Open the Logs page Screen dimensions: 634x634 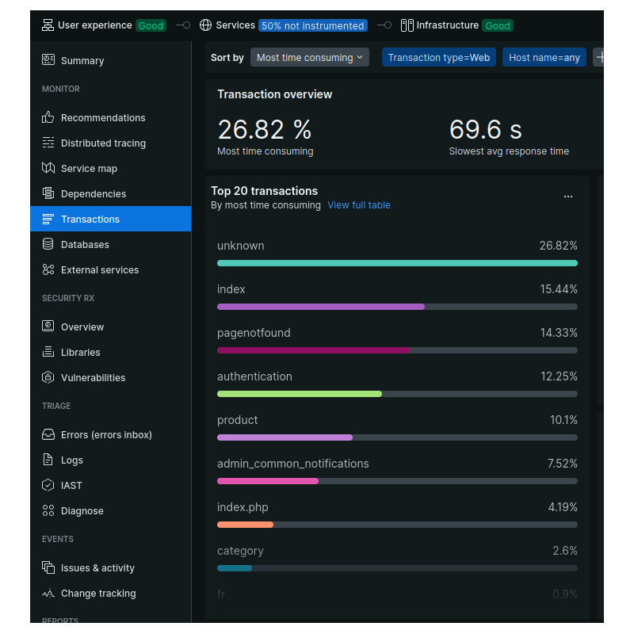pos(72,460)
